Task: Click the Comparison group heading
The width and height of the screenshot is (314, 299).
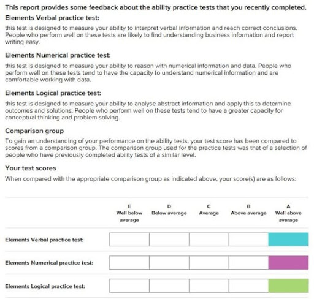Action: tap(34, 131)
